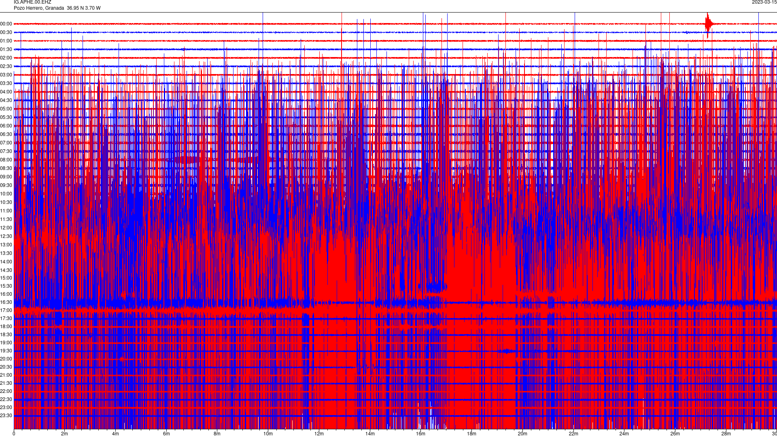Select the 03:00 time row label

[x=6, y=75]
